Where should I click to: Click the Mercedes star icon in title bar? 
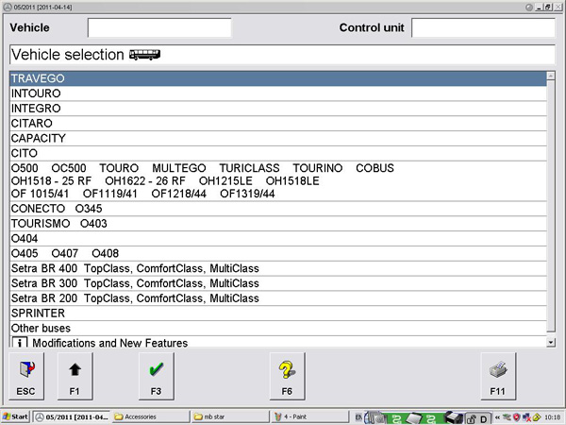click(x=7, y=7)
